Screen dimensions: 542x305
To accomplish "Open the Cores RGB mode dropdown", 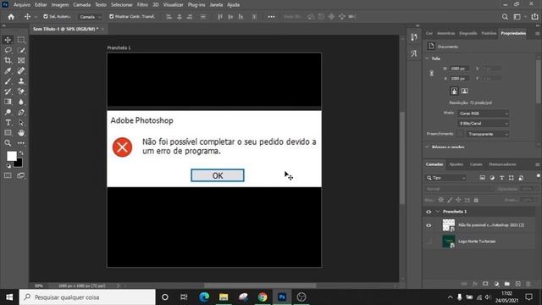I will 484,114.
